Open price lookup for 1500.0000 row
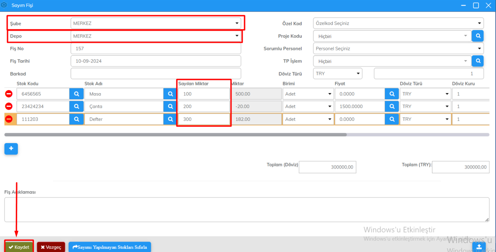The height and width of the screenshot is (252, 496). [x=391, y=107]
